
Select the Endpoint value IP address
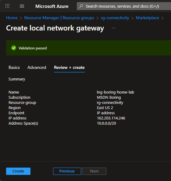106,113
